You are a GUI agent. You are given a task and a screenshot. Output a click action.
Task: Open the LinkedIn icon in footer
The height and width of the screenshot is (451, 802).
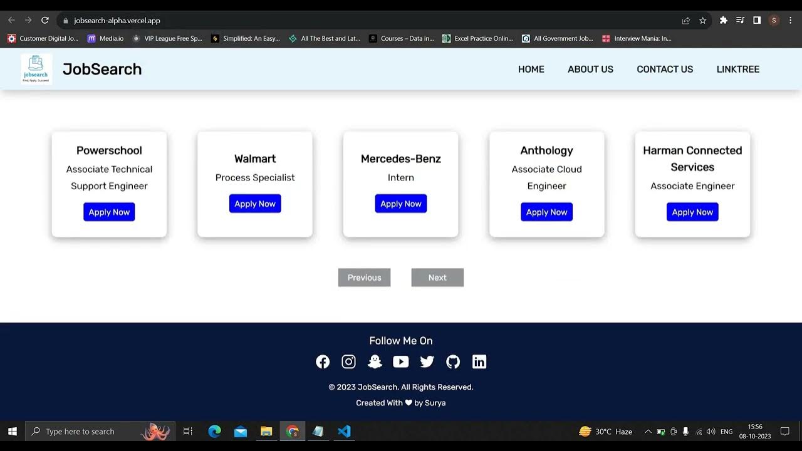pyautogui.click(x=479, y=361)
